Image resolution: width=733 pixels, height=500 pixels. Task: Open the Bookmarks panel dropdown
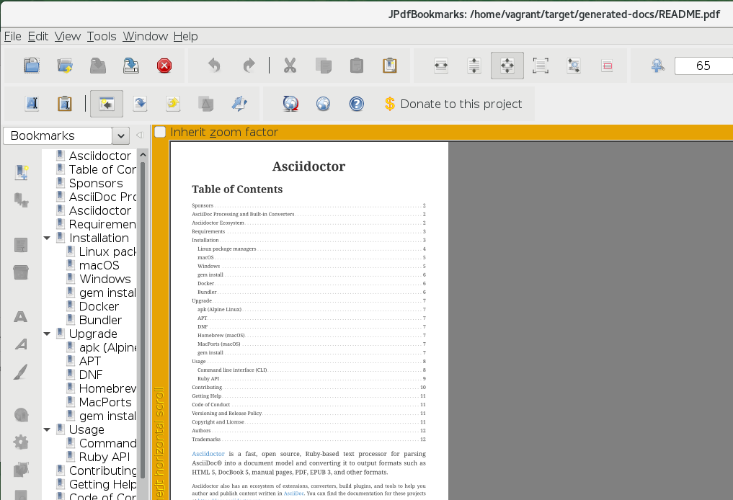[120, 135]
